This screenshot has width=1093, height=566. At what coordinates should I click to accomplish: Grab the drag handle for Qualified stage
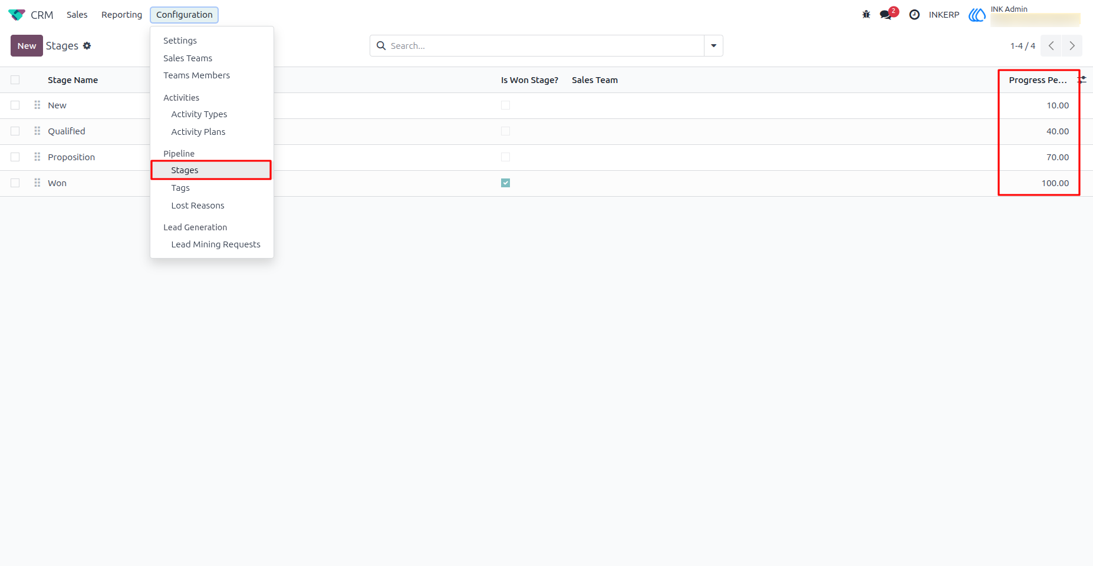[x=37, y=131]
